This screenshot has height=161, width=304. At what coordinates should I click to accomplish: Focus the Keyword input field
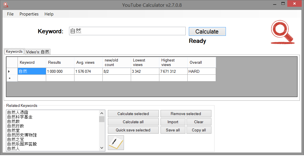tap(127, 31)
